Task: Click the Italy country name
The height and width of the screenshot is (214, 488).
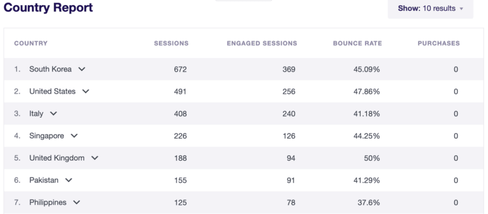Action: pyautogui.click(x=36, y=114)
